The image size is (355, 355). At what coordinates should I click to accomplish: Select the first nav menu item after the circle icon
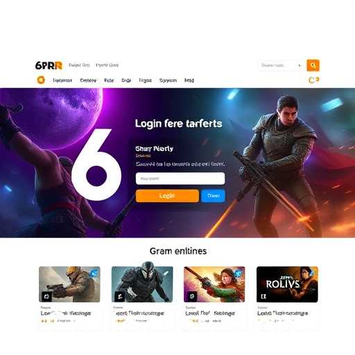62,80
